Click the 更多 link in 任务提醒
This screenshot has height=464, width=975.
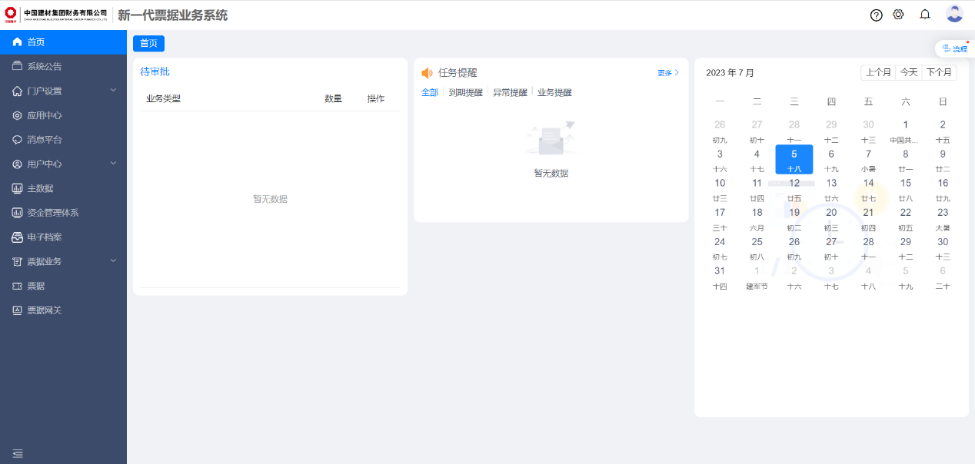click(668, 73)
